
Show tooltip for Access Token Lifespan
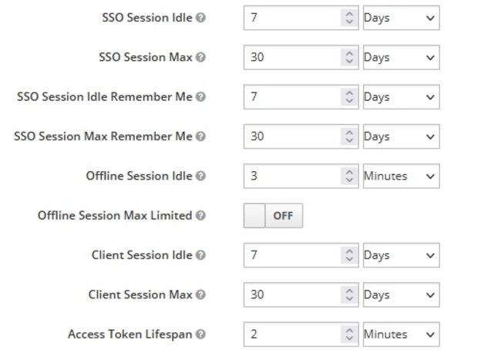click(201, 335)
